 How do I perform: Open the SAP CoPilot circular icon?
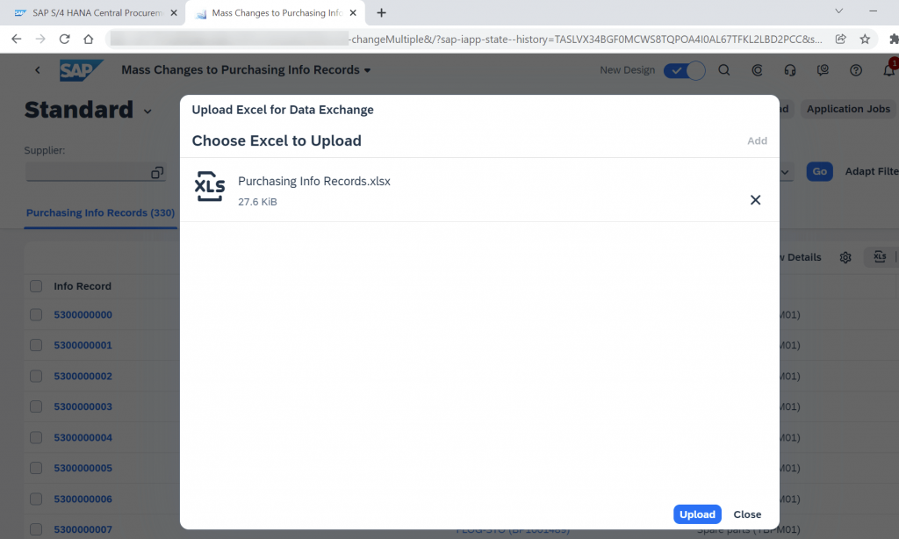[x=757, y=70]
